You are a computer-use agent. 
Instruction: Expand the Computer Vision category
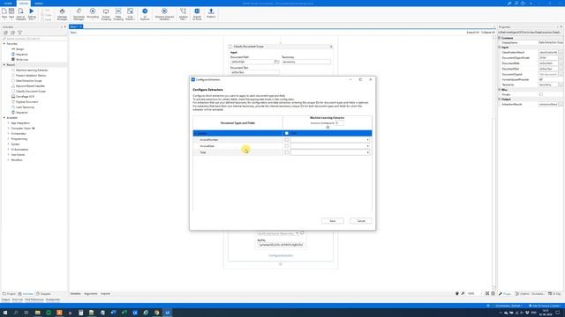pos(9,129)
